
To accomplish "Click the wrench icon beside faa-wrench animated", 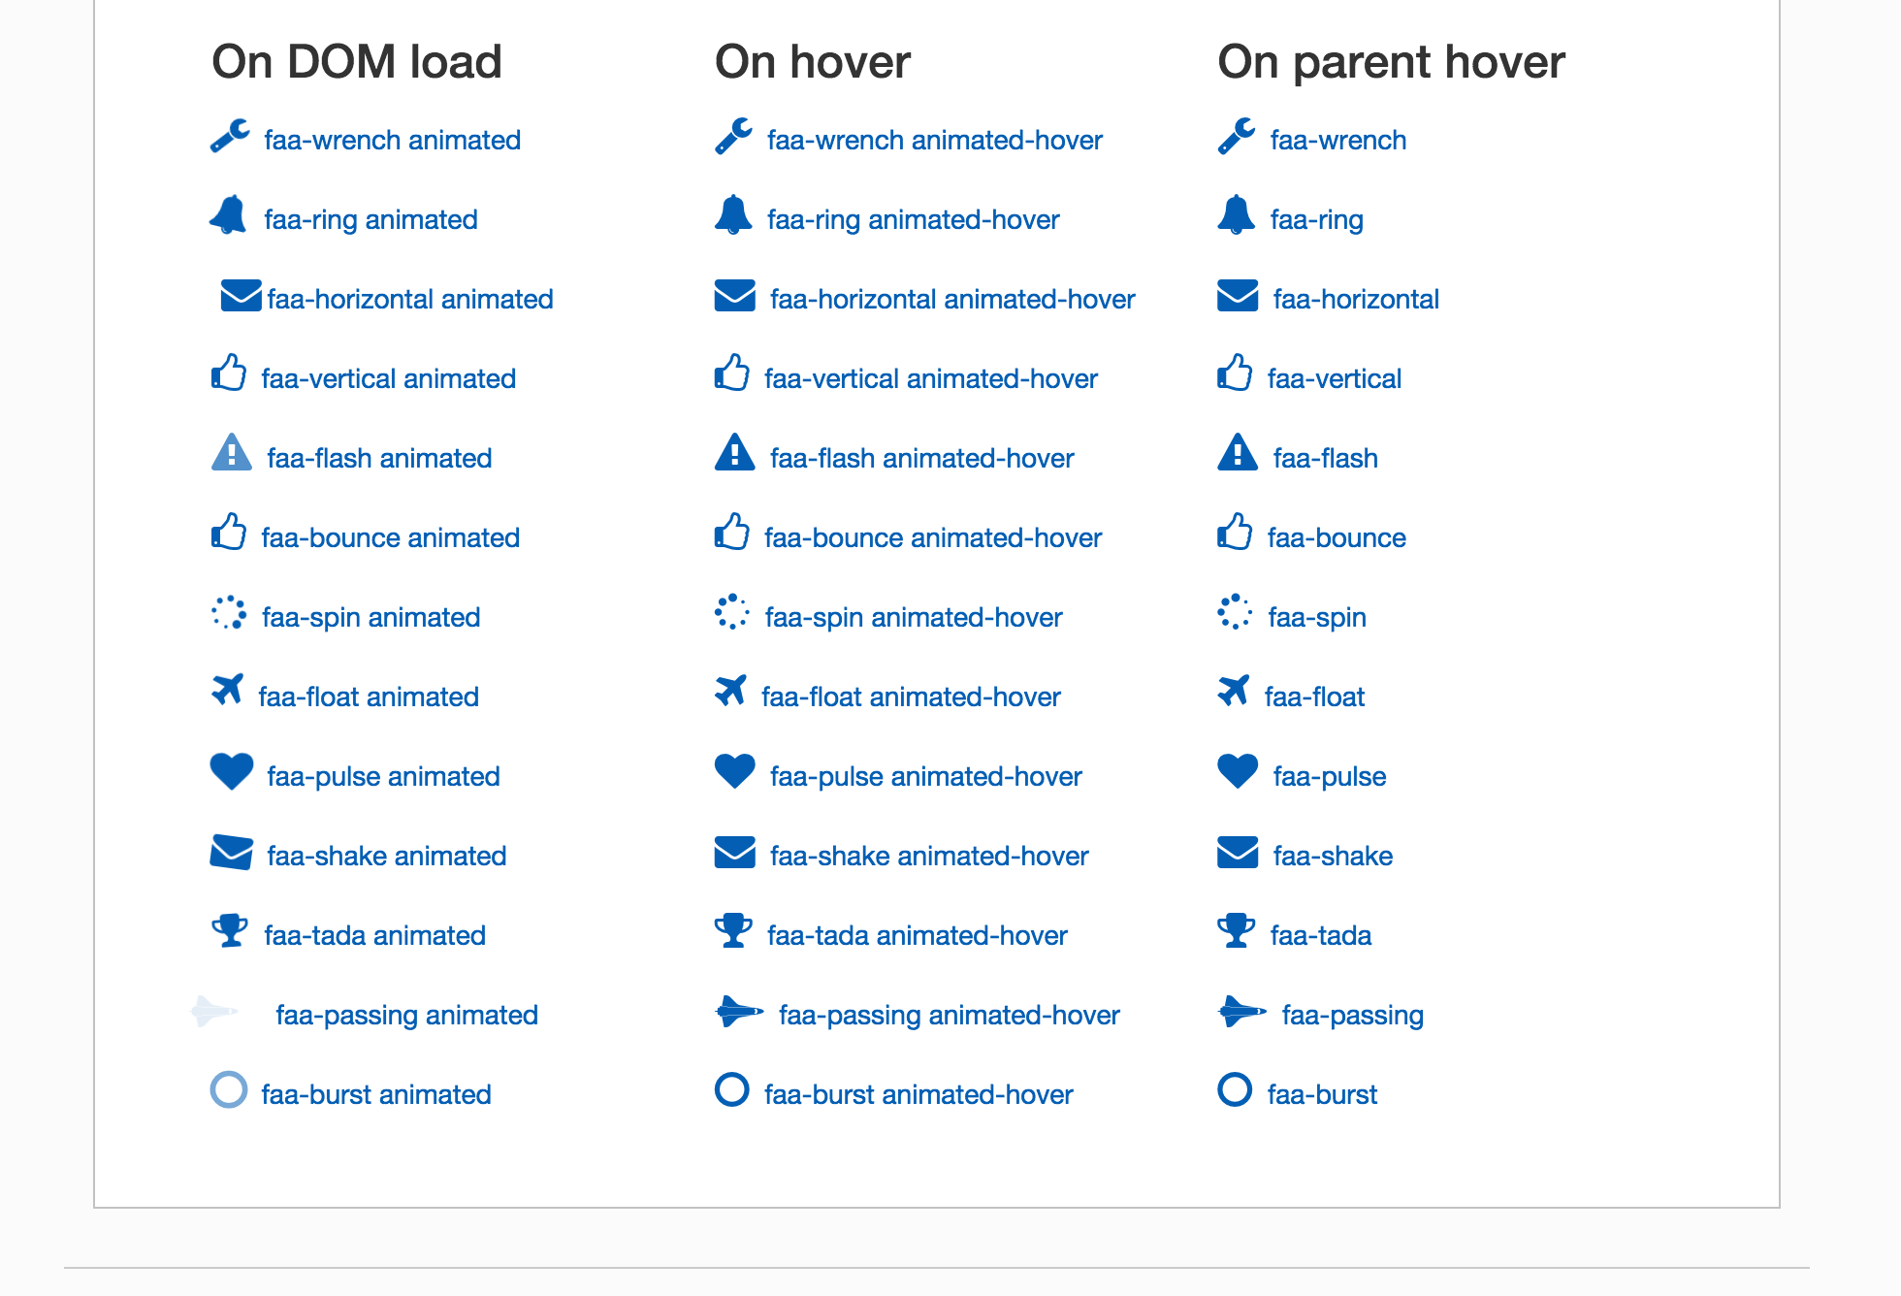I will pyautogui.click(x=231, y=137).
